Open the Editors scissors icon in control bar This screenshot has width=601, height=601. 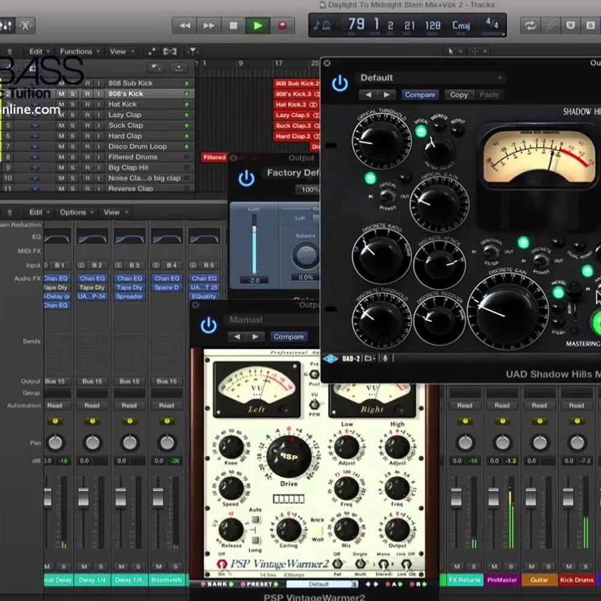pos(25,26)
